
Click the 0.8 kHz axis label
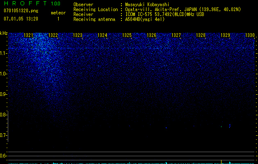coord(3,115)
